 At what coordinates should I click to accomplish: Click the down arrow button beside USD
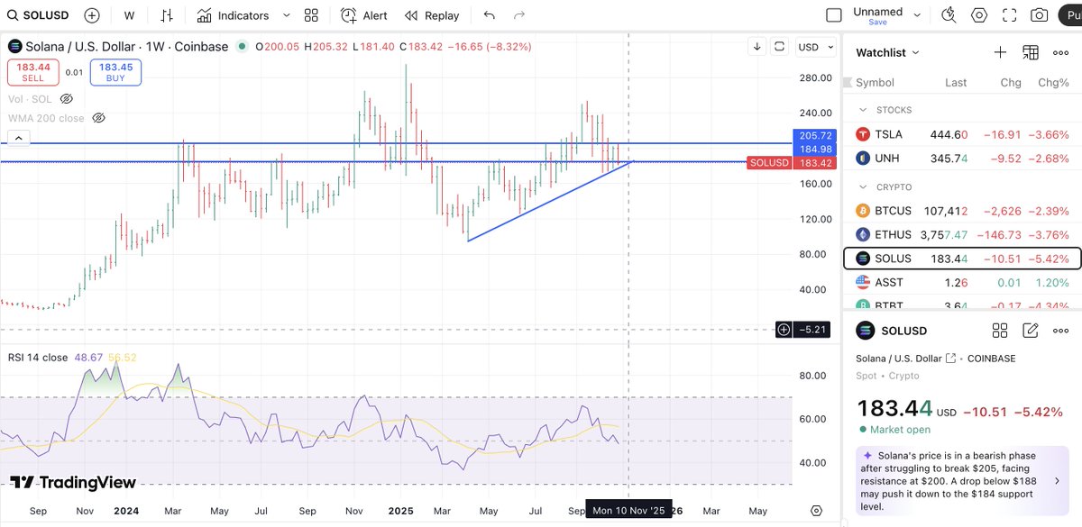756,47
